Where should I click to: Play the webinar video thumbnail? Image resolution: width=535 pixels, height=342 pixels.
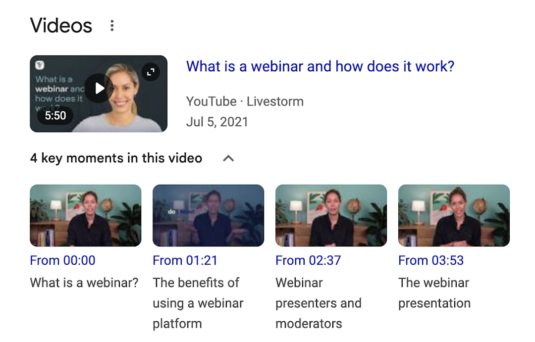pyautogui.click(x=99, y=88)
